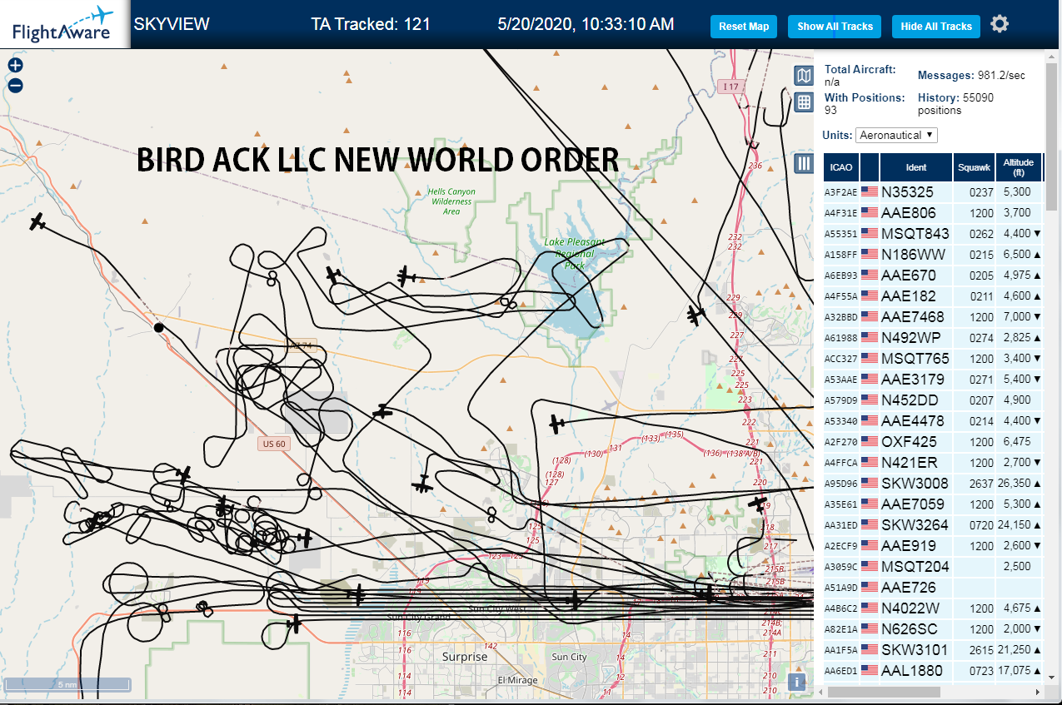
Task: Select aircraft row MSQT204
Action: (x=933, y=567)
